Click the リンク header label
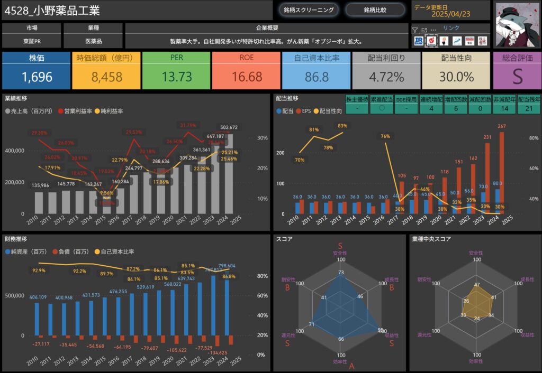Screen dimensions: 542x373 (451, 28)
